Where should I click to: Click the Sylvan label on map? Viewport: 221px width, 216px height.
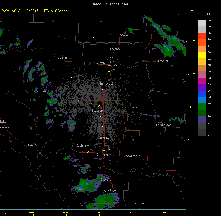pos(100,63)
